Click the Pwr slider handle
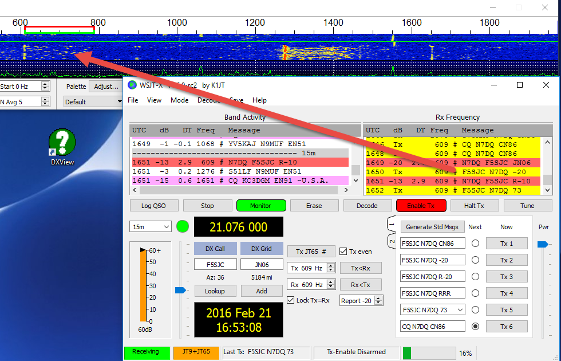 pos(543,244)
